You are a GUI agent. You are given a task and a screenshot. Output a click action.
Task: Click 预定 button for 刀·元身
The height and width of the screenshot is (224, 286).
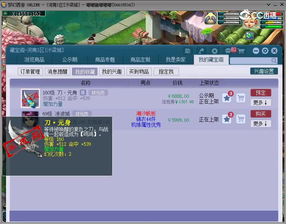coord(261,93)
